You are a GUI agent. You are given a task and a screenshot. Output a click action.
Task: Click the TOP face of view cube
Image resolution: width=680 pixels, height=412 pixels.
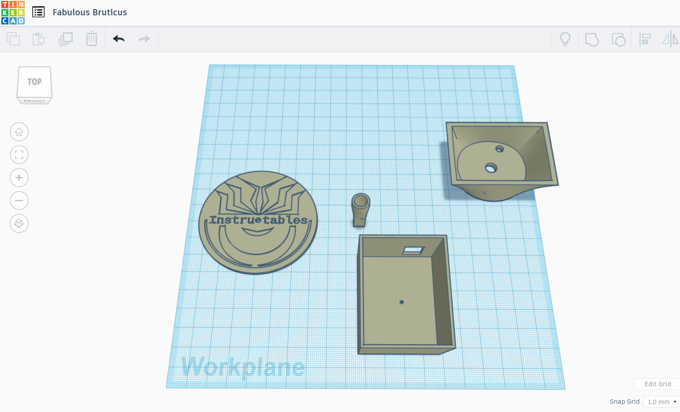(x=35, y=82)
